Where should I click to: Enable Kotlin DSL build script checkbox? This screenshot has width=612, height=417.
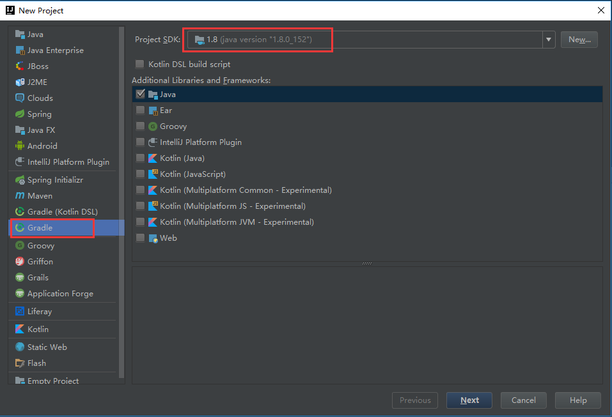[x=139, y=64]
